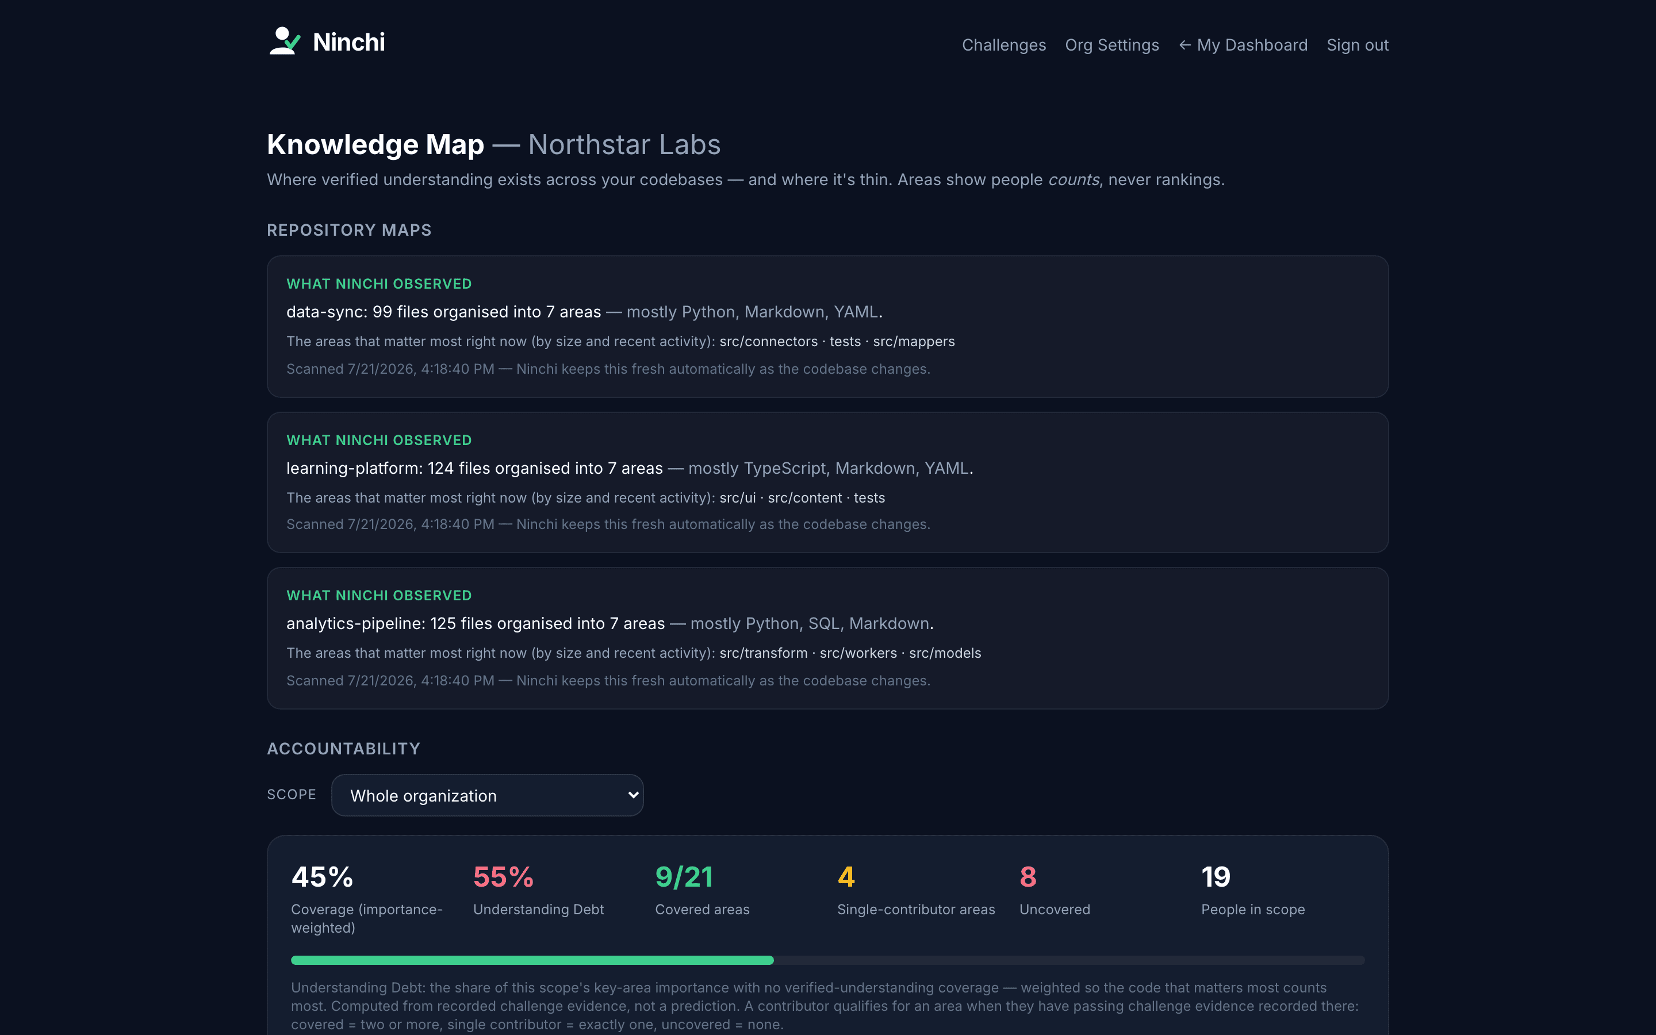Image resolution: width=1656 pixels, height=1035 pixels.
Task: Click the Ninchi person-checkmark logo icon
Action: coord(285,41)
